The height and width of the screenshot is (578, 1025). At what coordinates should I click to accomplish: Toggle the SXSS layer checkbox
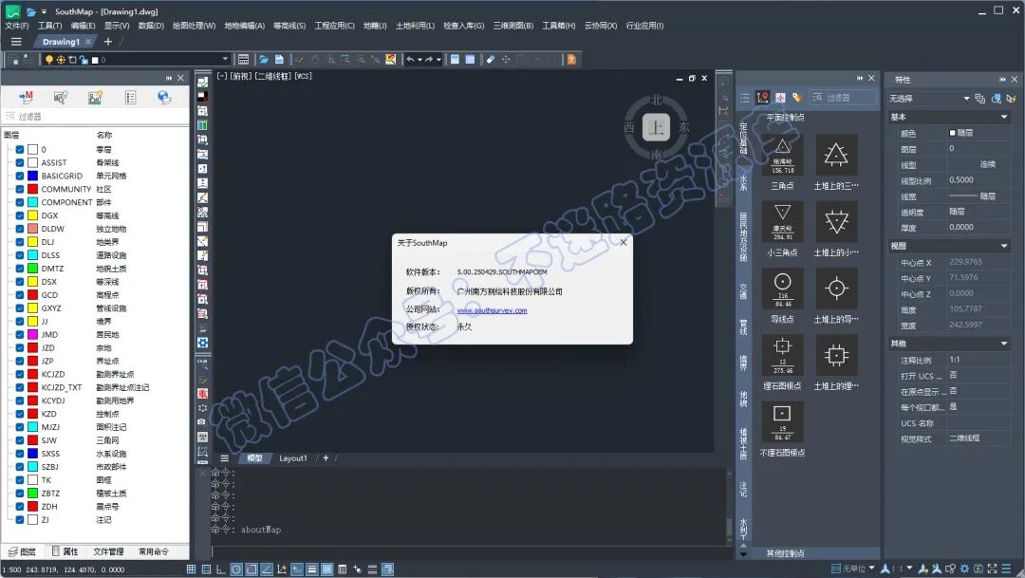tap(20, 454)
